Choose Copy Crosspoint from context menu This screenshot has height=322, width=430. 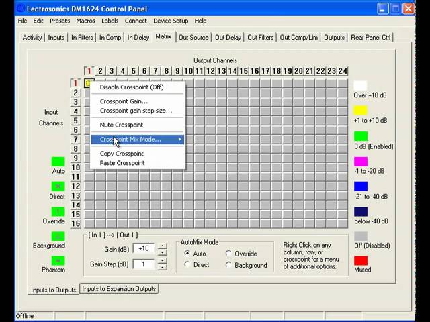(138, 154)
